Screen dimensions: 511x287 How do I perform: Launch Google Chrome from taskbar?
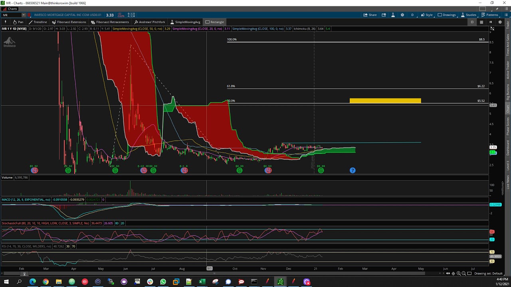click(x=46, y=282)
